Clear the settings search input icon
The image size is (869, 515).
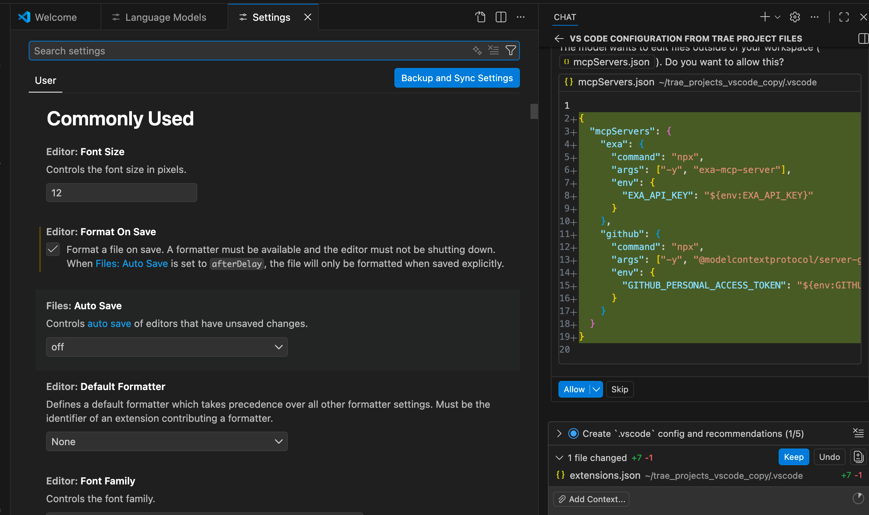pos(493,50)
